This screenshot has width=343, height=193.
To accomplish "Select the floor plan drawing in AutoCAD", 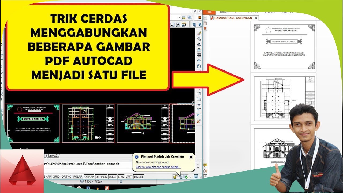I will (88, 123).
